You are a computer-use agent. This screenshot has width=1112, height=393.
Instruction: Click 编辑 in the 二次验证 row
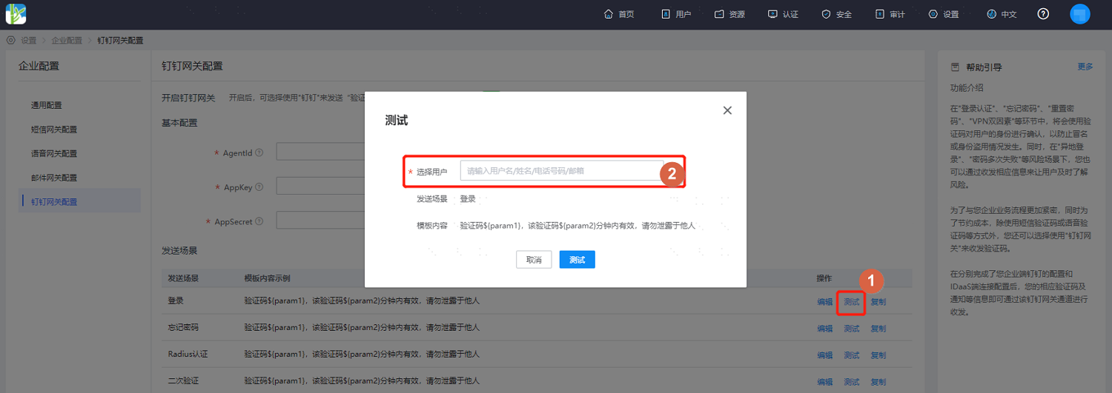[x=825, y=382]
